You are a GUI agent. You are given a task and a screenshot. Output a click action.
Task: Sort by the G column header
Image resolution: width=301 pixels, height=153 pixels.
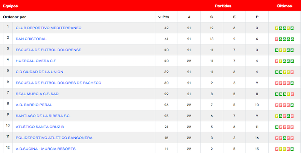pos(211,17)
